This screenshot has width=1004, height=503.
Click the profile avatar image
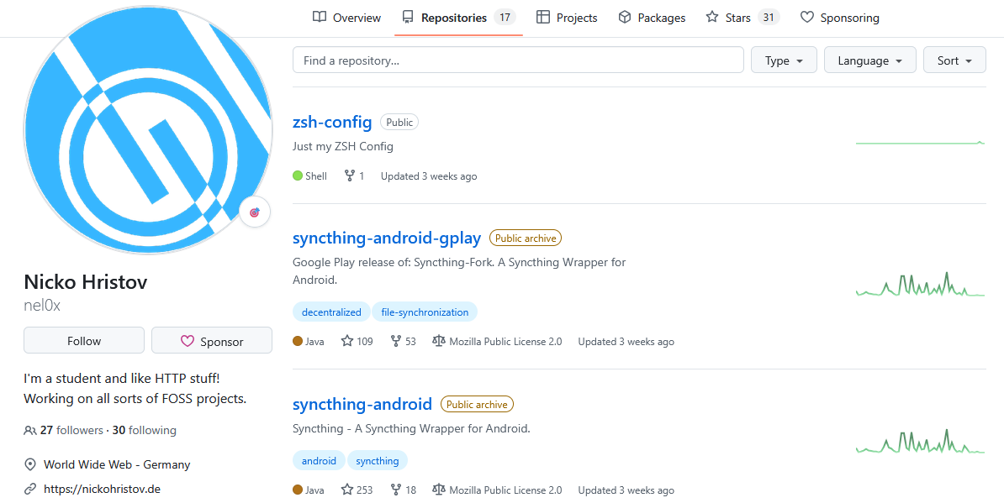tap(148, 130)
